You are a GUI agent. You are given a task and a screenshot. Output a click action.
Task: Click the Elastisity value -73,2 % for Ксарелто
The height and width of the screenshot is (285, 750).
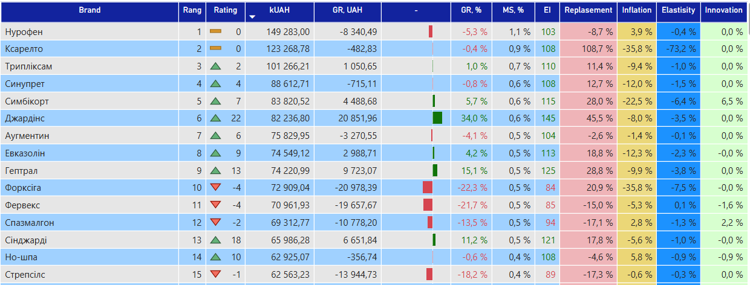pyautogui.click(x=678, y=48)
